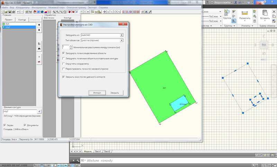The height and width of the screenshot is (167, 277).
Task: Click the Закрыть button in dialog
Action: (x=114, y=93)
